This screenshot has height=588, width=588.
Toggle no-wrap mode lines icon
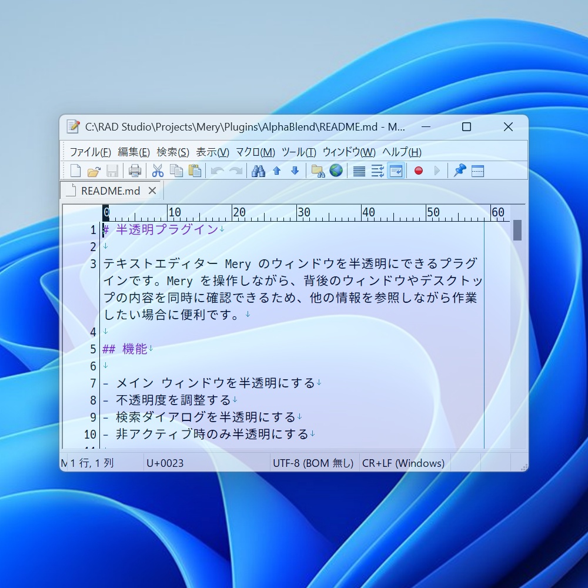(x=359, y=171)
